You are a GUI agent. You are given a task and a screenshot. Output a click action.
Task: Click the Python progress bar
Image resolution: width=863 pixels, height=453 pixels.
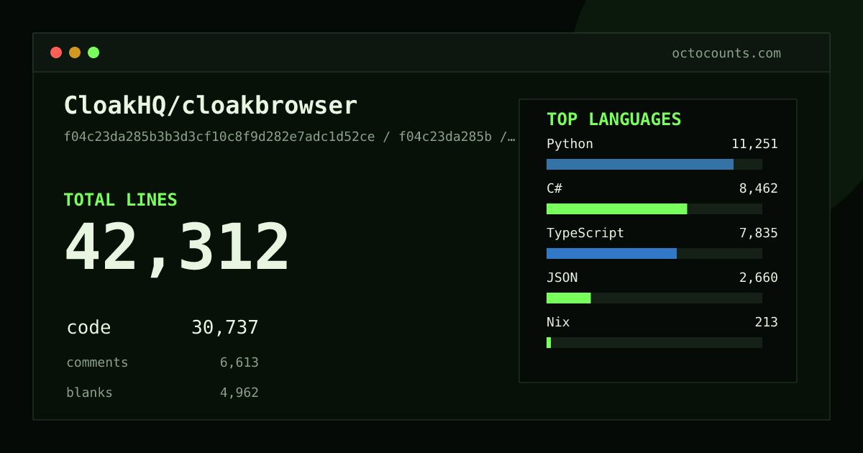tap(654, 164)
